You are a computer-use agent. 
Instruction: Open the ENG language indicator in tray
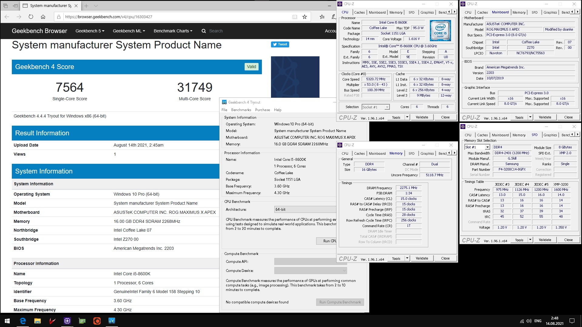(538, 321)
